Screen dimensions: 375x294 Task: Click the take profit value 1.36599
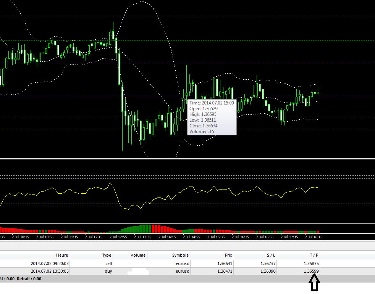311,271
